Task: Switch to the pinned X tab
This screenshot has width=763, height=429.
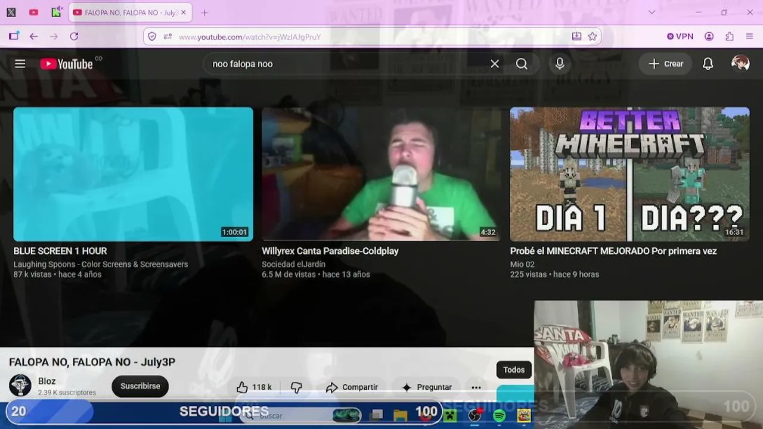Action: [11, 12]
